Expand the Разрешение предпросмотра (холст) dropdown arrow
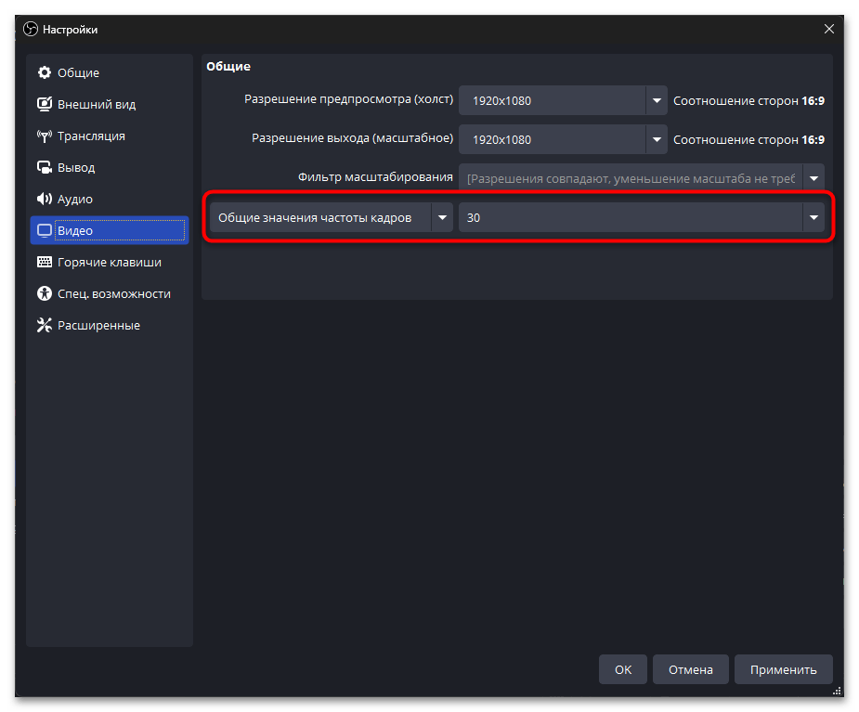 pos(657,100)
